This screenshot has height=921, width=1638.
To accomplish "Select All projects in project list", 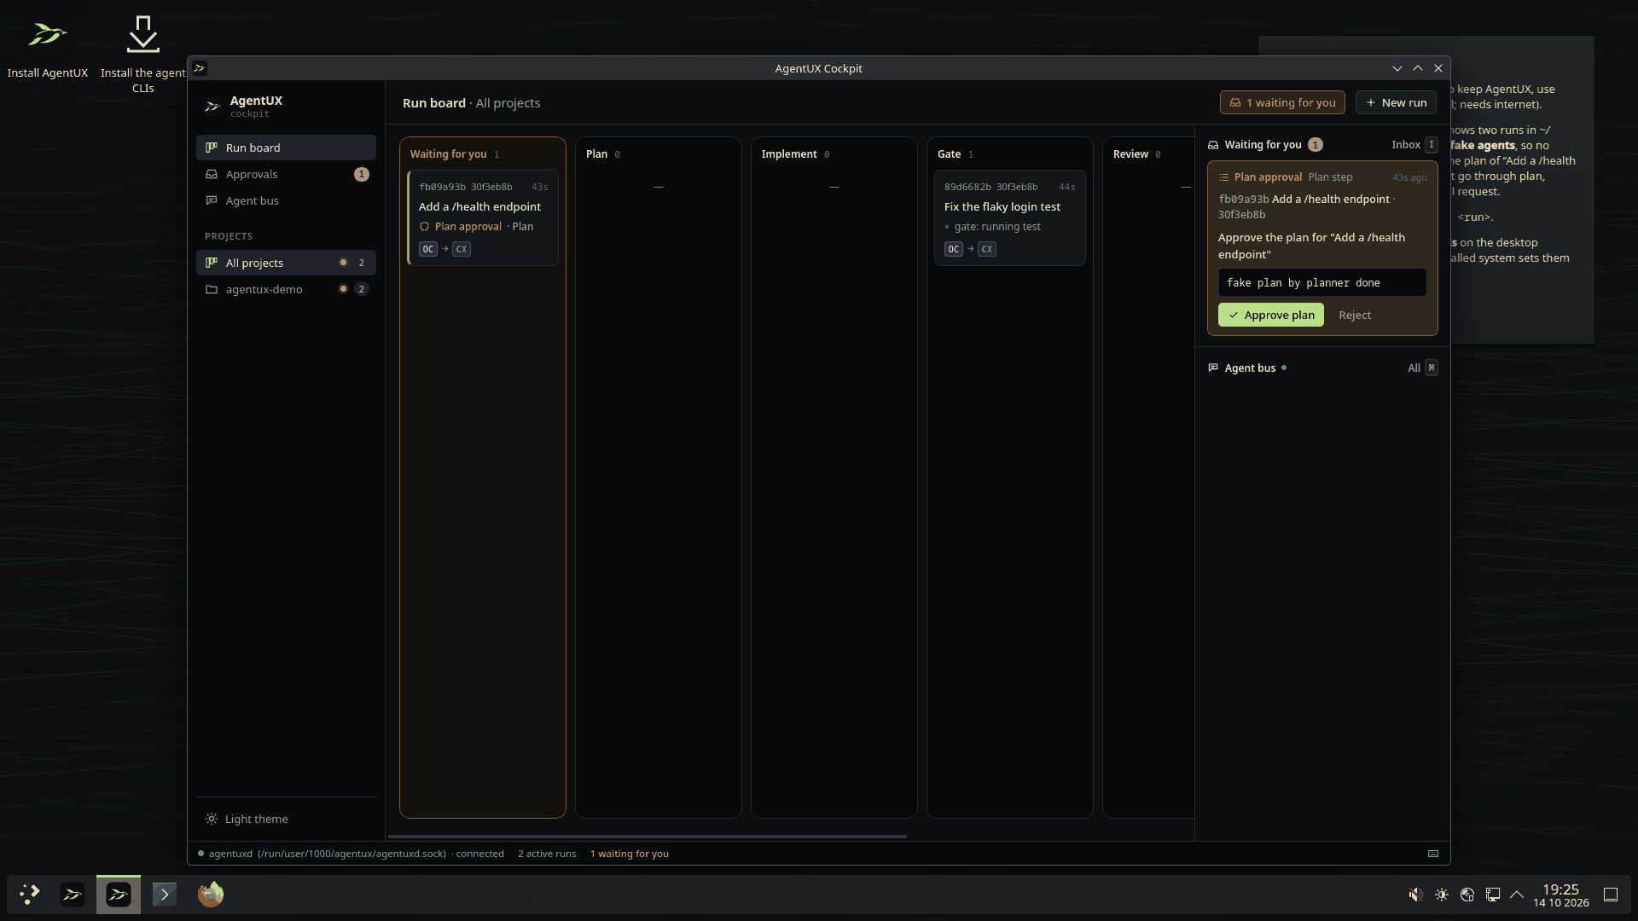I will point(286,263).
